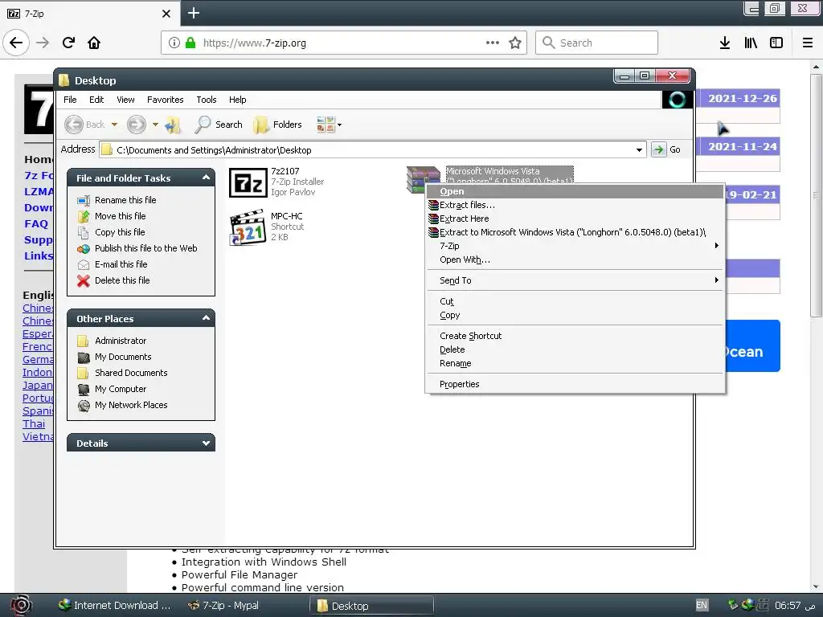
Task: Go to Shared Documents in Other Places
Action: click(x=122, y=373)
